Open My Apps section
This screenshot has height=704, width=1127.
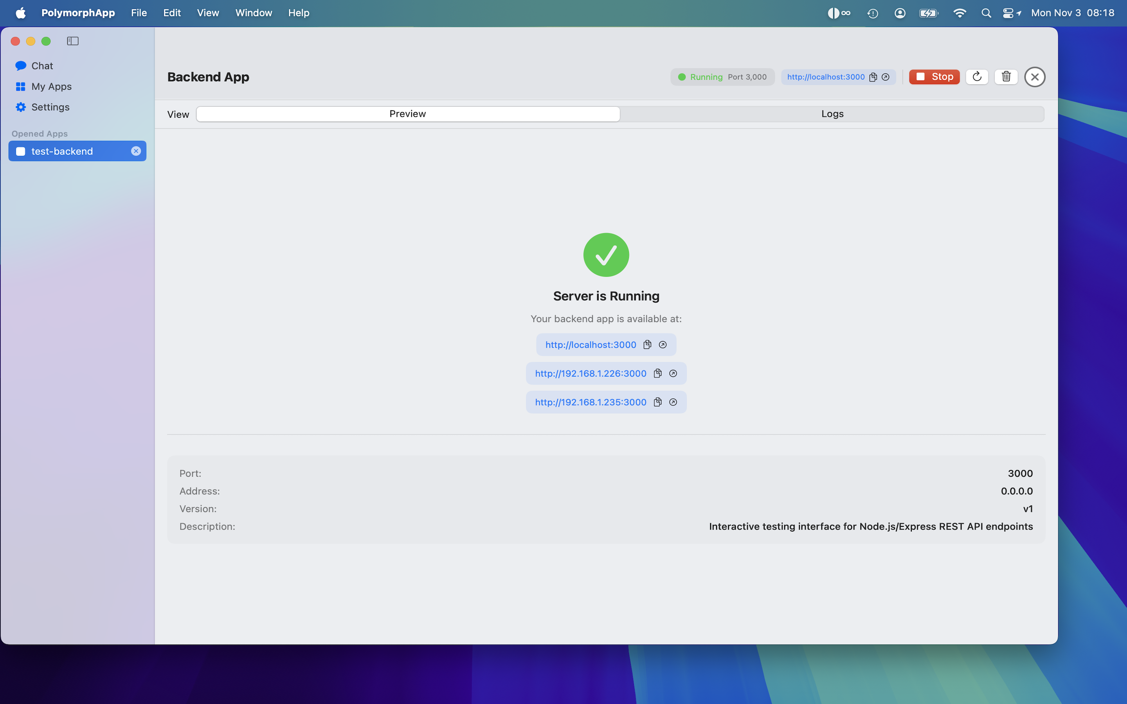51,86
